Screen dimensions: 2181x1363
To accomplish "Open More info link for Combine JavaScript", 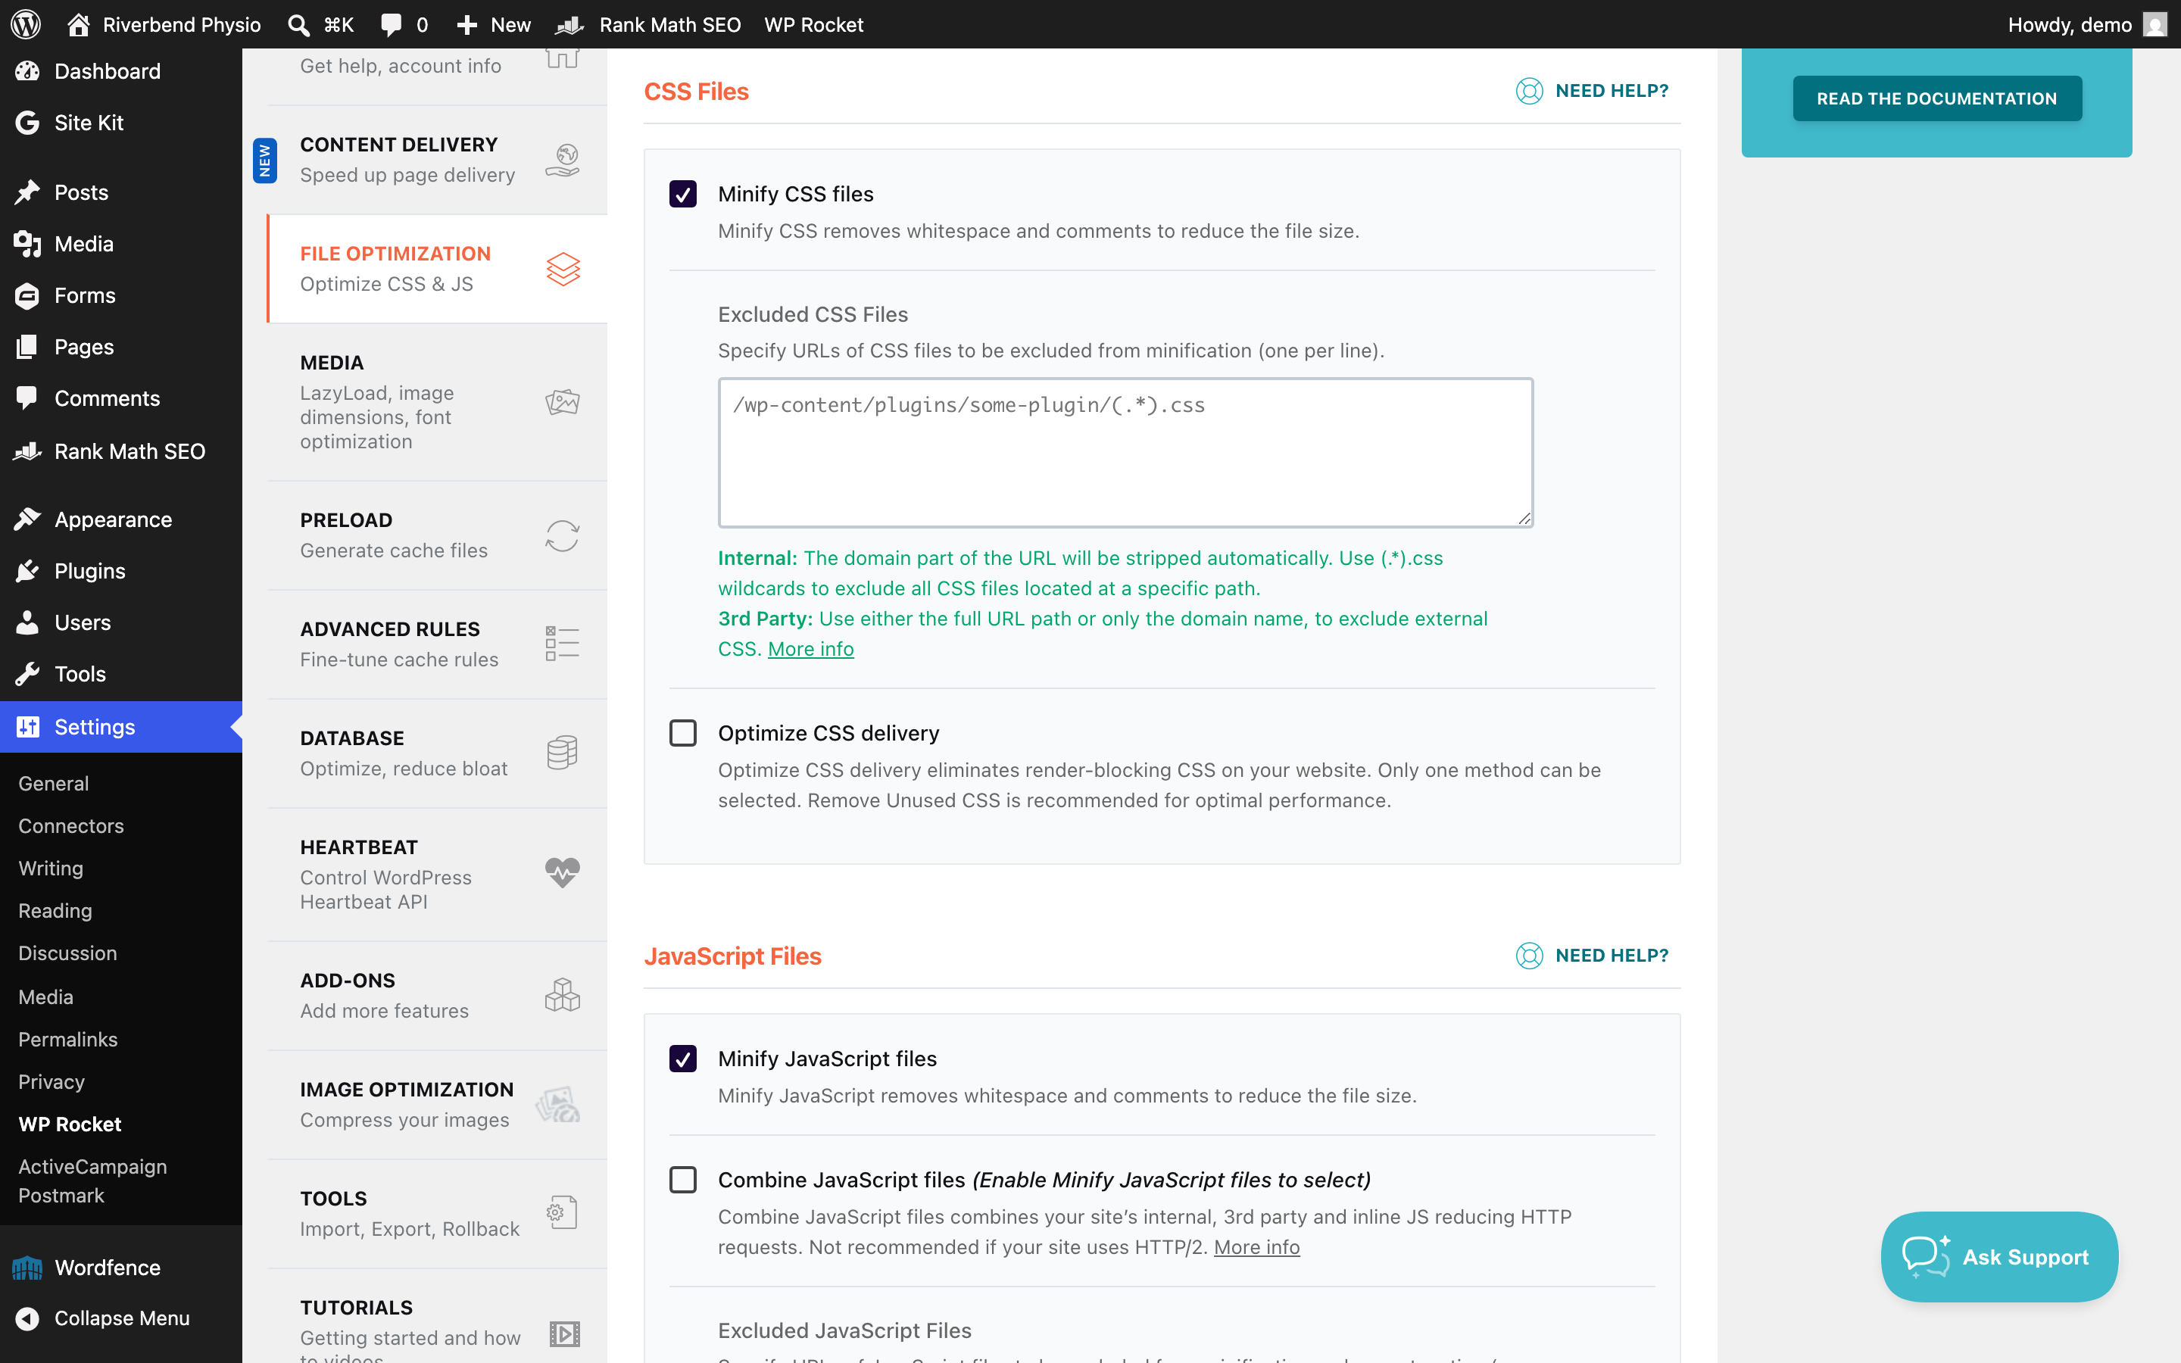I will 1256,1246.
